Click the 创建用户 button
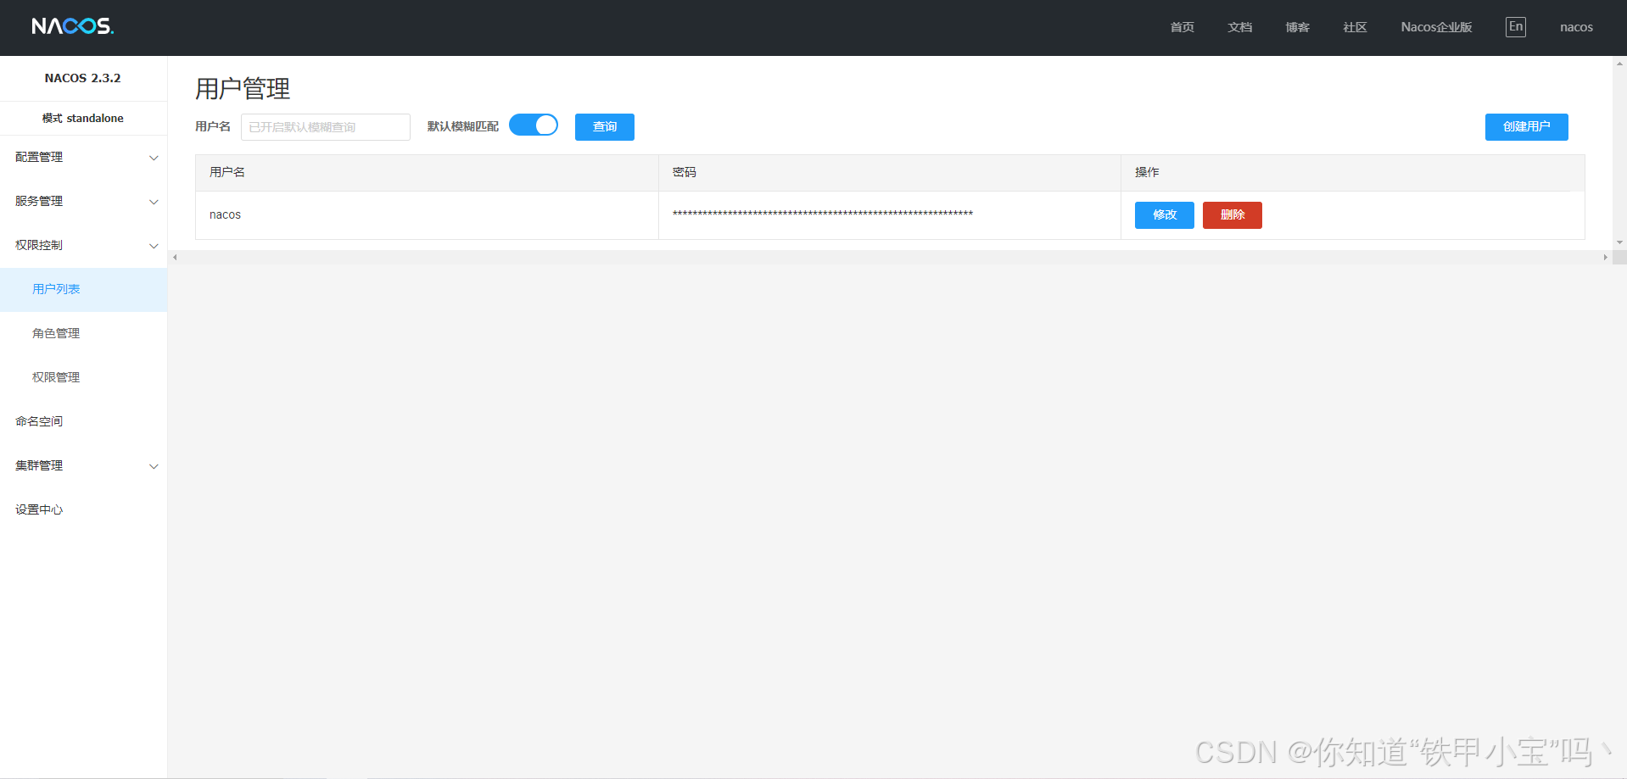 1526,127
